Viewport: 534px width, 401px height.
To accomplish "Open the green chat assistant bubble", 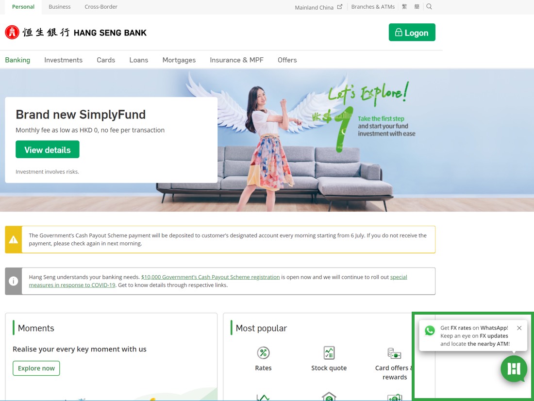I will (x=514, y=368).
